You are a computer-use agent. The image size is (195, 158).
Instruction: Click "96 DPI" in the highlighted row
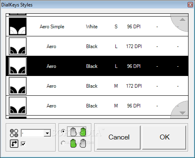click(134, 66)
